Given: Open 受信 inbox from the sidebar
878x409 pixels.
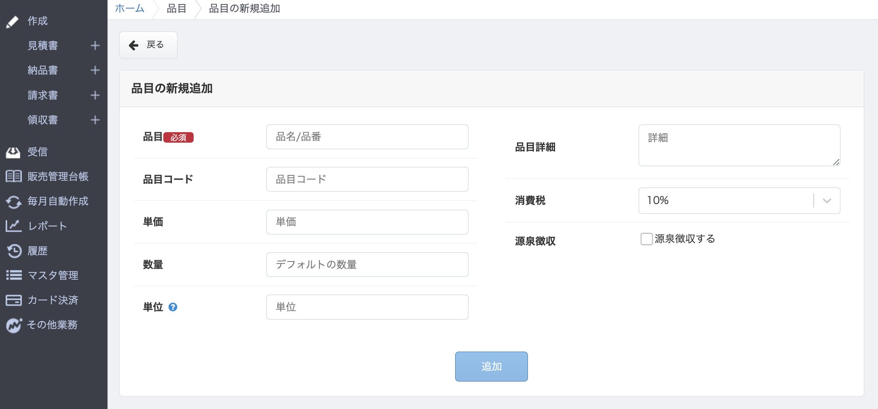Looking at the screenshot, I should [x=37, y=152].
